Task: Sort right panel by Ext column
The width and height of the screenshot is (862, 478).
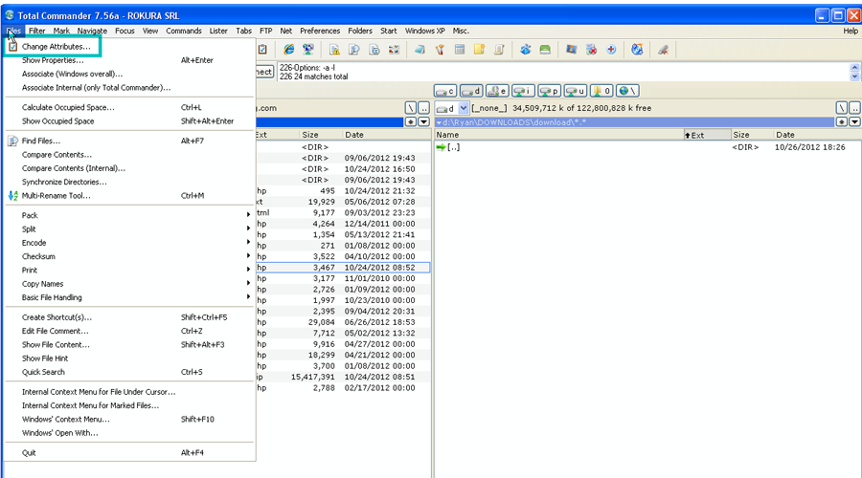Action: [707, 135]
